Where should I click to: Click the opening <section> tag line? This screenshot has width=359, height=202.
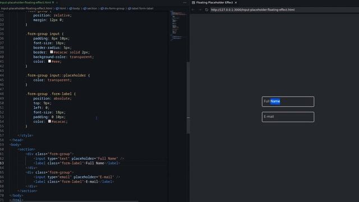pyautogui.click(x=26, y=149)
